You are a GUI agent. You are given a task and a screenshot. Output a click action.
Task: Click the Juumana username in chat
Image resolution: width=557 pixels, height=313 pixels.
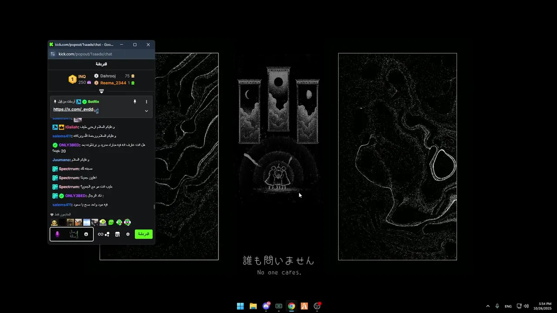coord(61,160)
